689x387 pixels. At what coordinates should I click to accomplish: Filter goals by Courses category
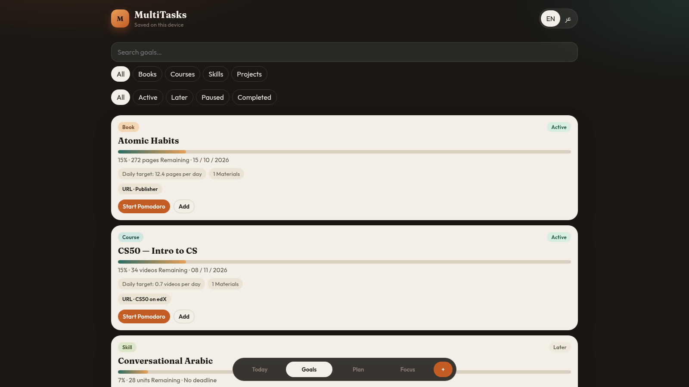click(x=183, y=74)
